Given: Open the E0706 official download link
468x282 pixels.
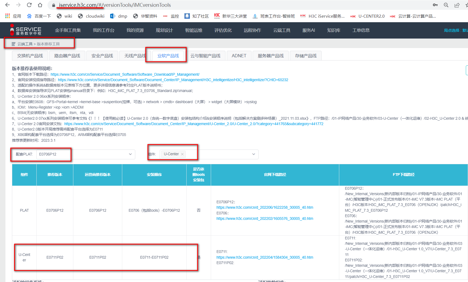Looking at the screenshot, I should click(x=265, y=218).
